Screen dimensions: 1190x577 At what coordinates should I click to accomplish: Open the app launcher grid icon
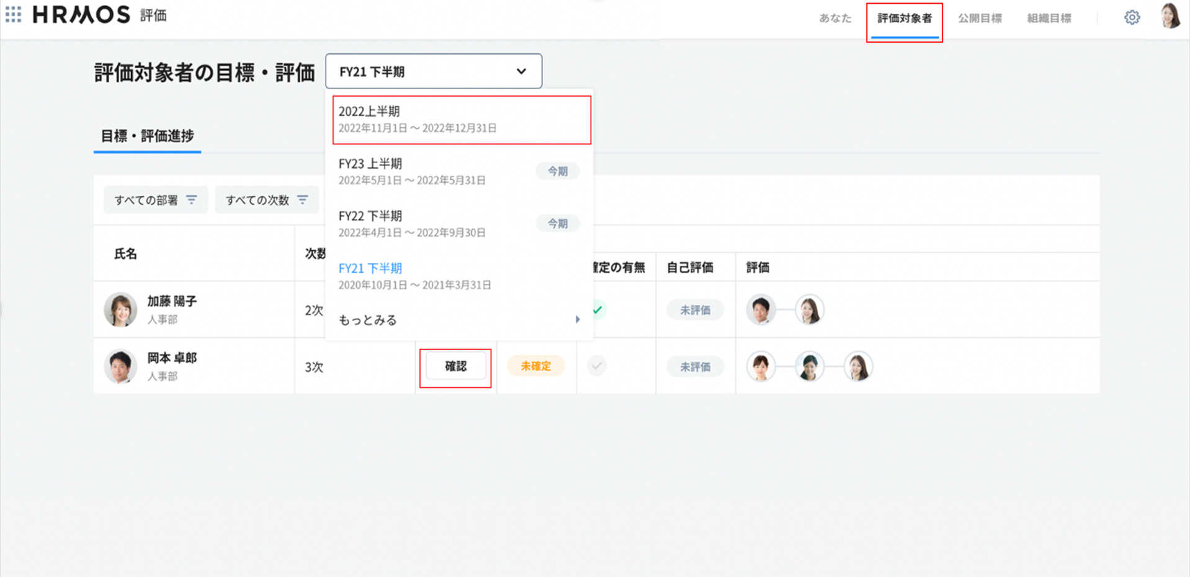(13, 15)
